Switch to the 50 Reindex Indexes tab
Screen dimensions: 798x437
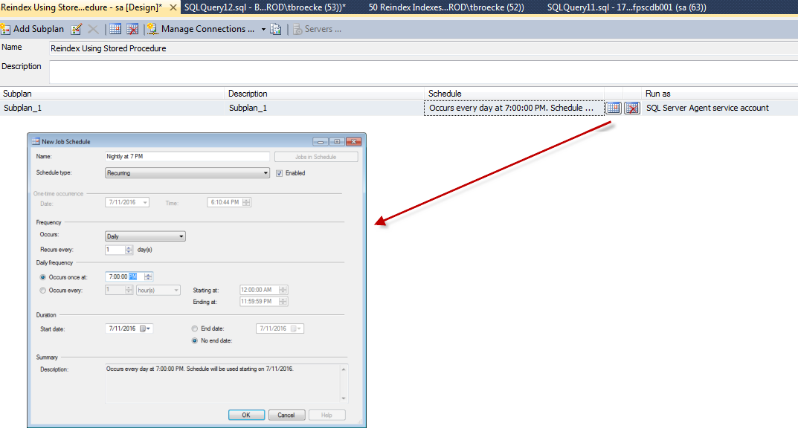pos(446,7)
